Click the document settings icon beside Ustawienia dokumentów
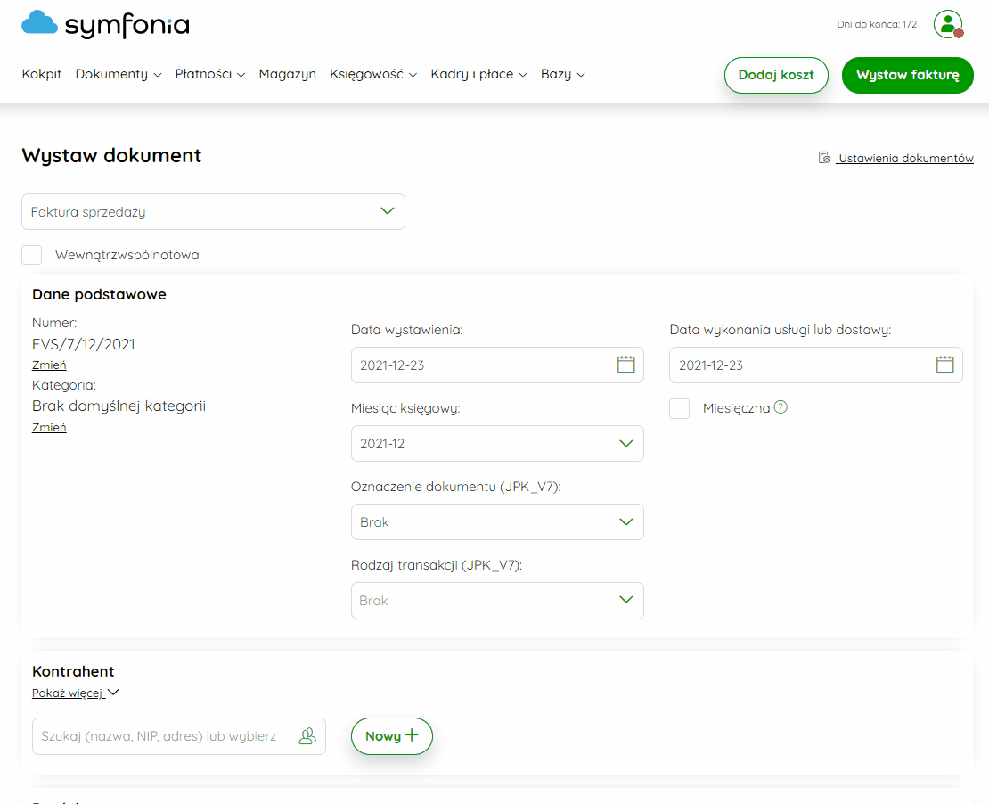The image size is (989, 804). tap(824, 157)
